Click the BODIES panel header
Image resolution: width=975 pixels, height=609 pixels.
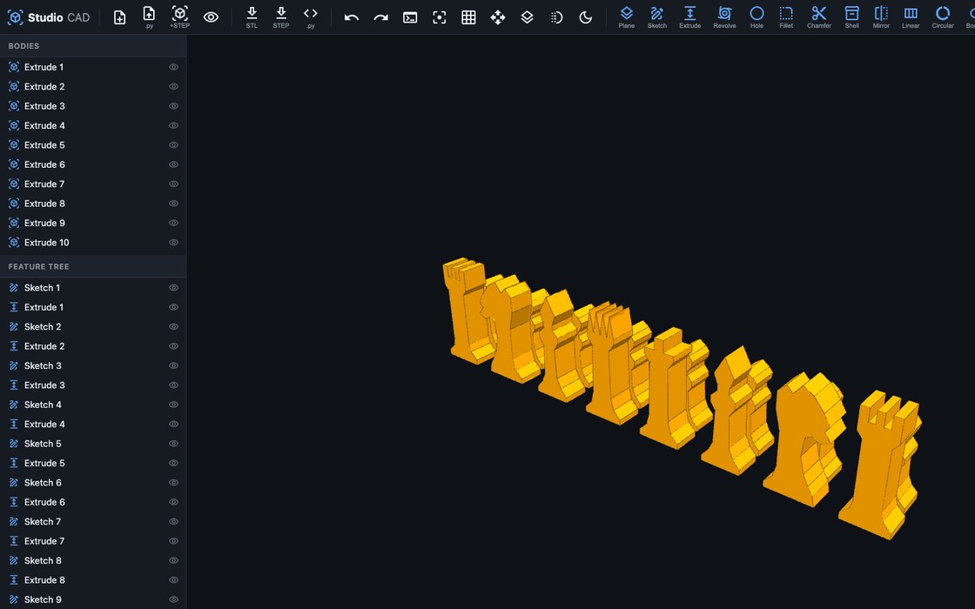click(x=92, y=46)
